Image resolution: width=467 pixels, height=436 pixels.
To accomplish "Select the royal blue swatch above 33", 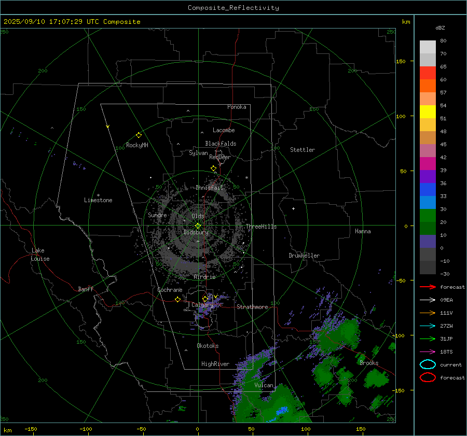I will pyautogui.click(x=428, y=190).
